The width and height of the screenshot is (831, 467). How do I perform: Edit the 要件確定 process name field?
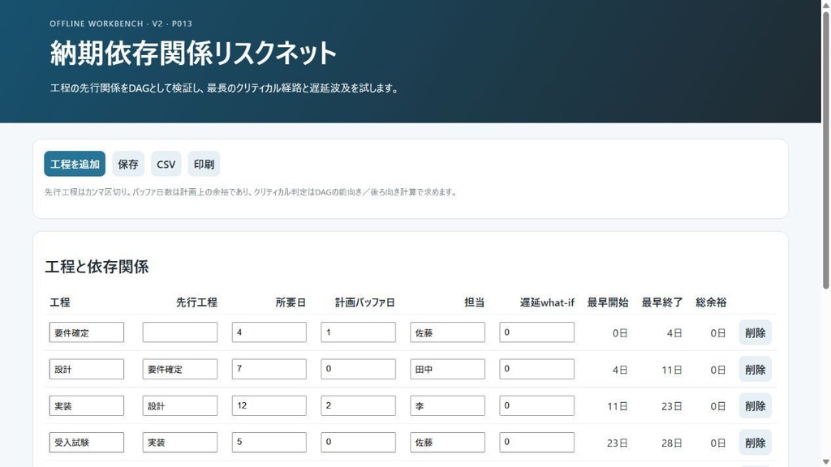coord(86,332)
